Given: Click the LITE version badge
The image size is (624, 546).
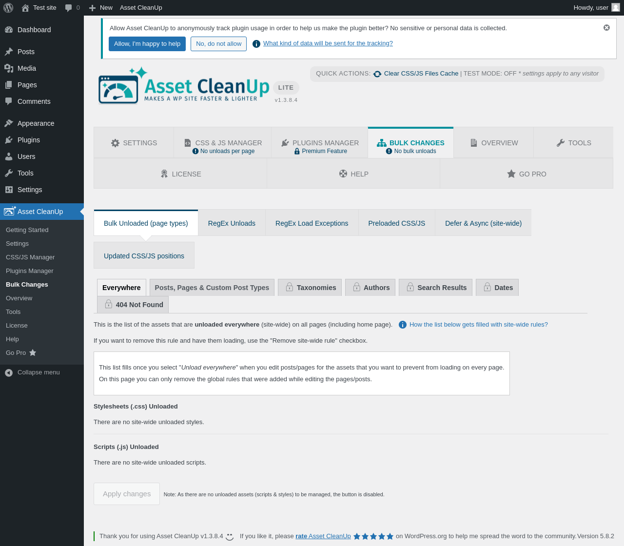Looking at the screenshot, I should 286,88.
